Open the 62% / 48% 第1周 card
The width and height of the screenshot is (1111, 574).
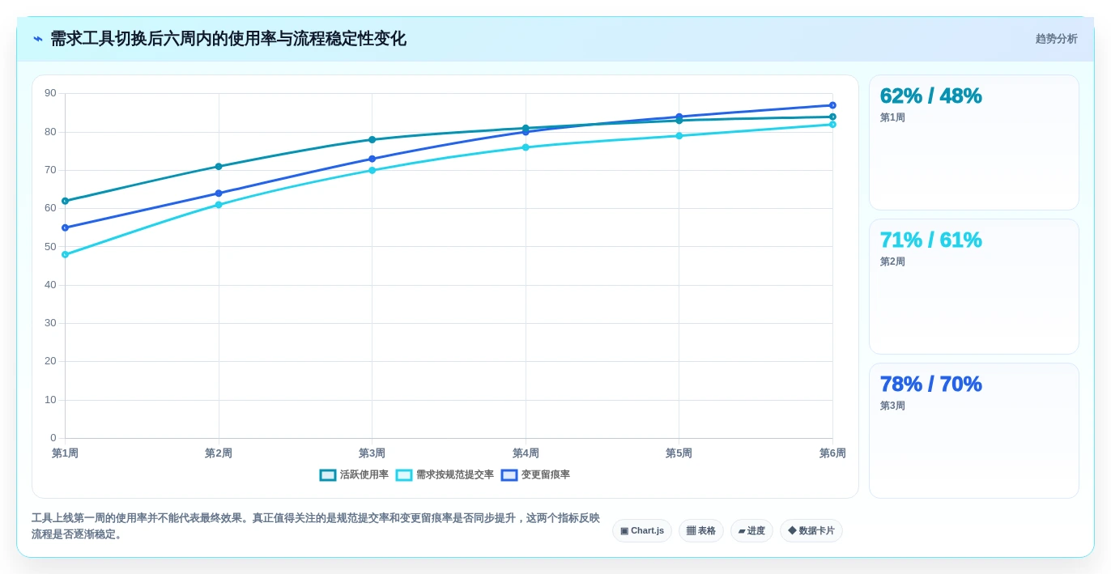974,142
